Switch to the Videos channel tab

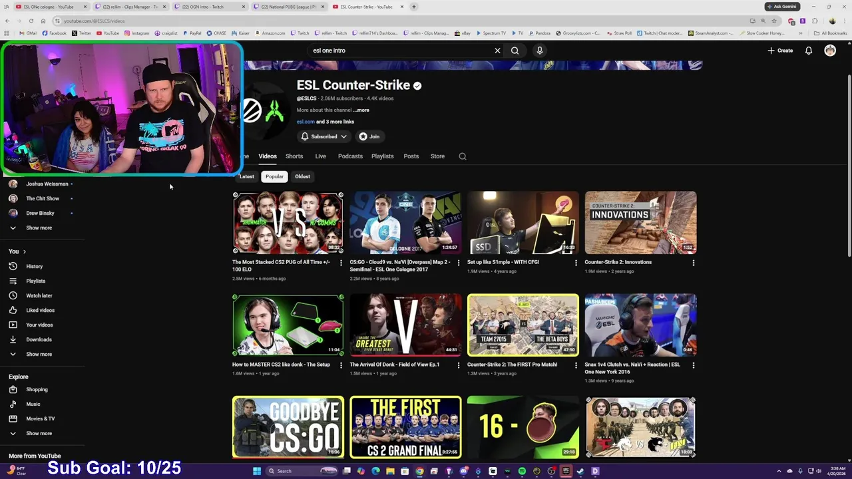268,156
